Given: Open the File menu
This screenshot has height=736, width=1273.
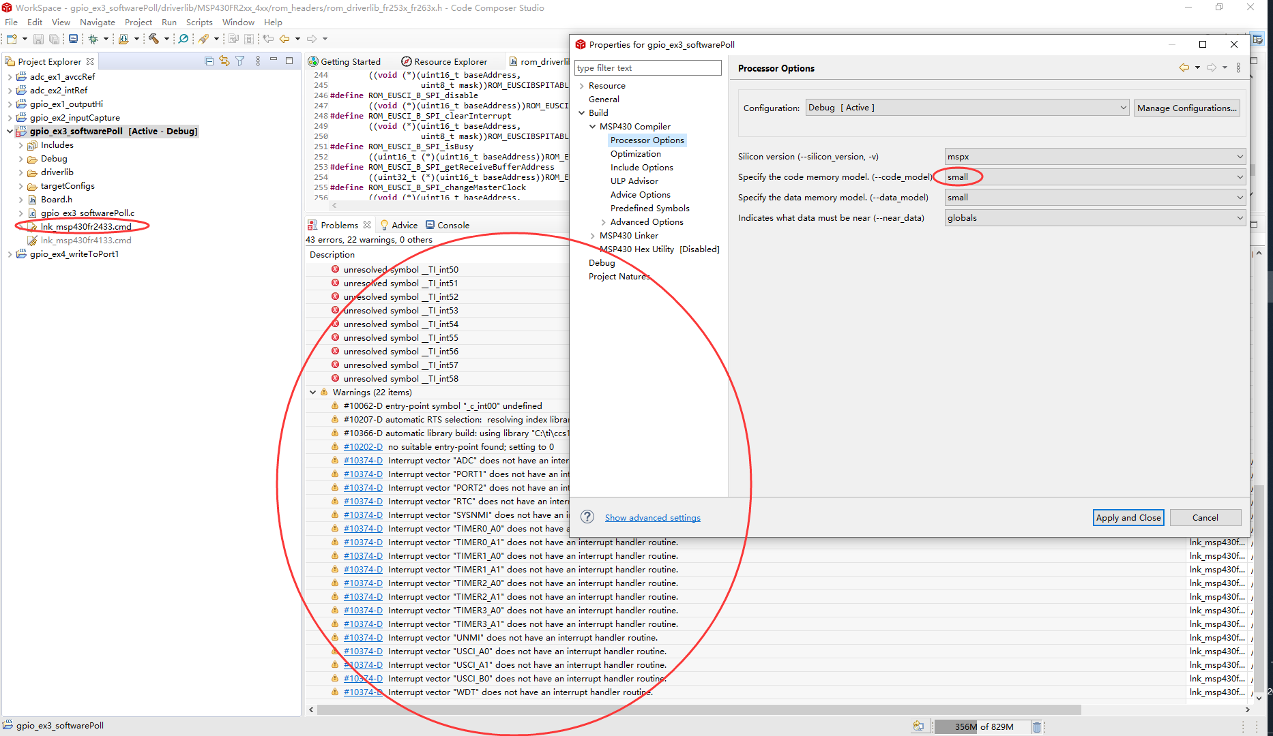Looking at the screenshot, I should [12, 22].
